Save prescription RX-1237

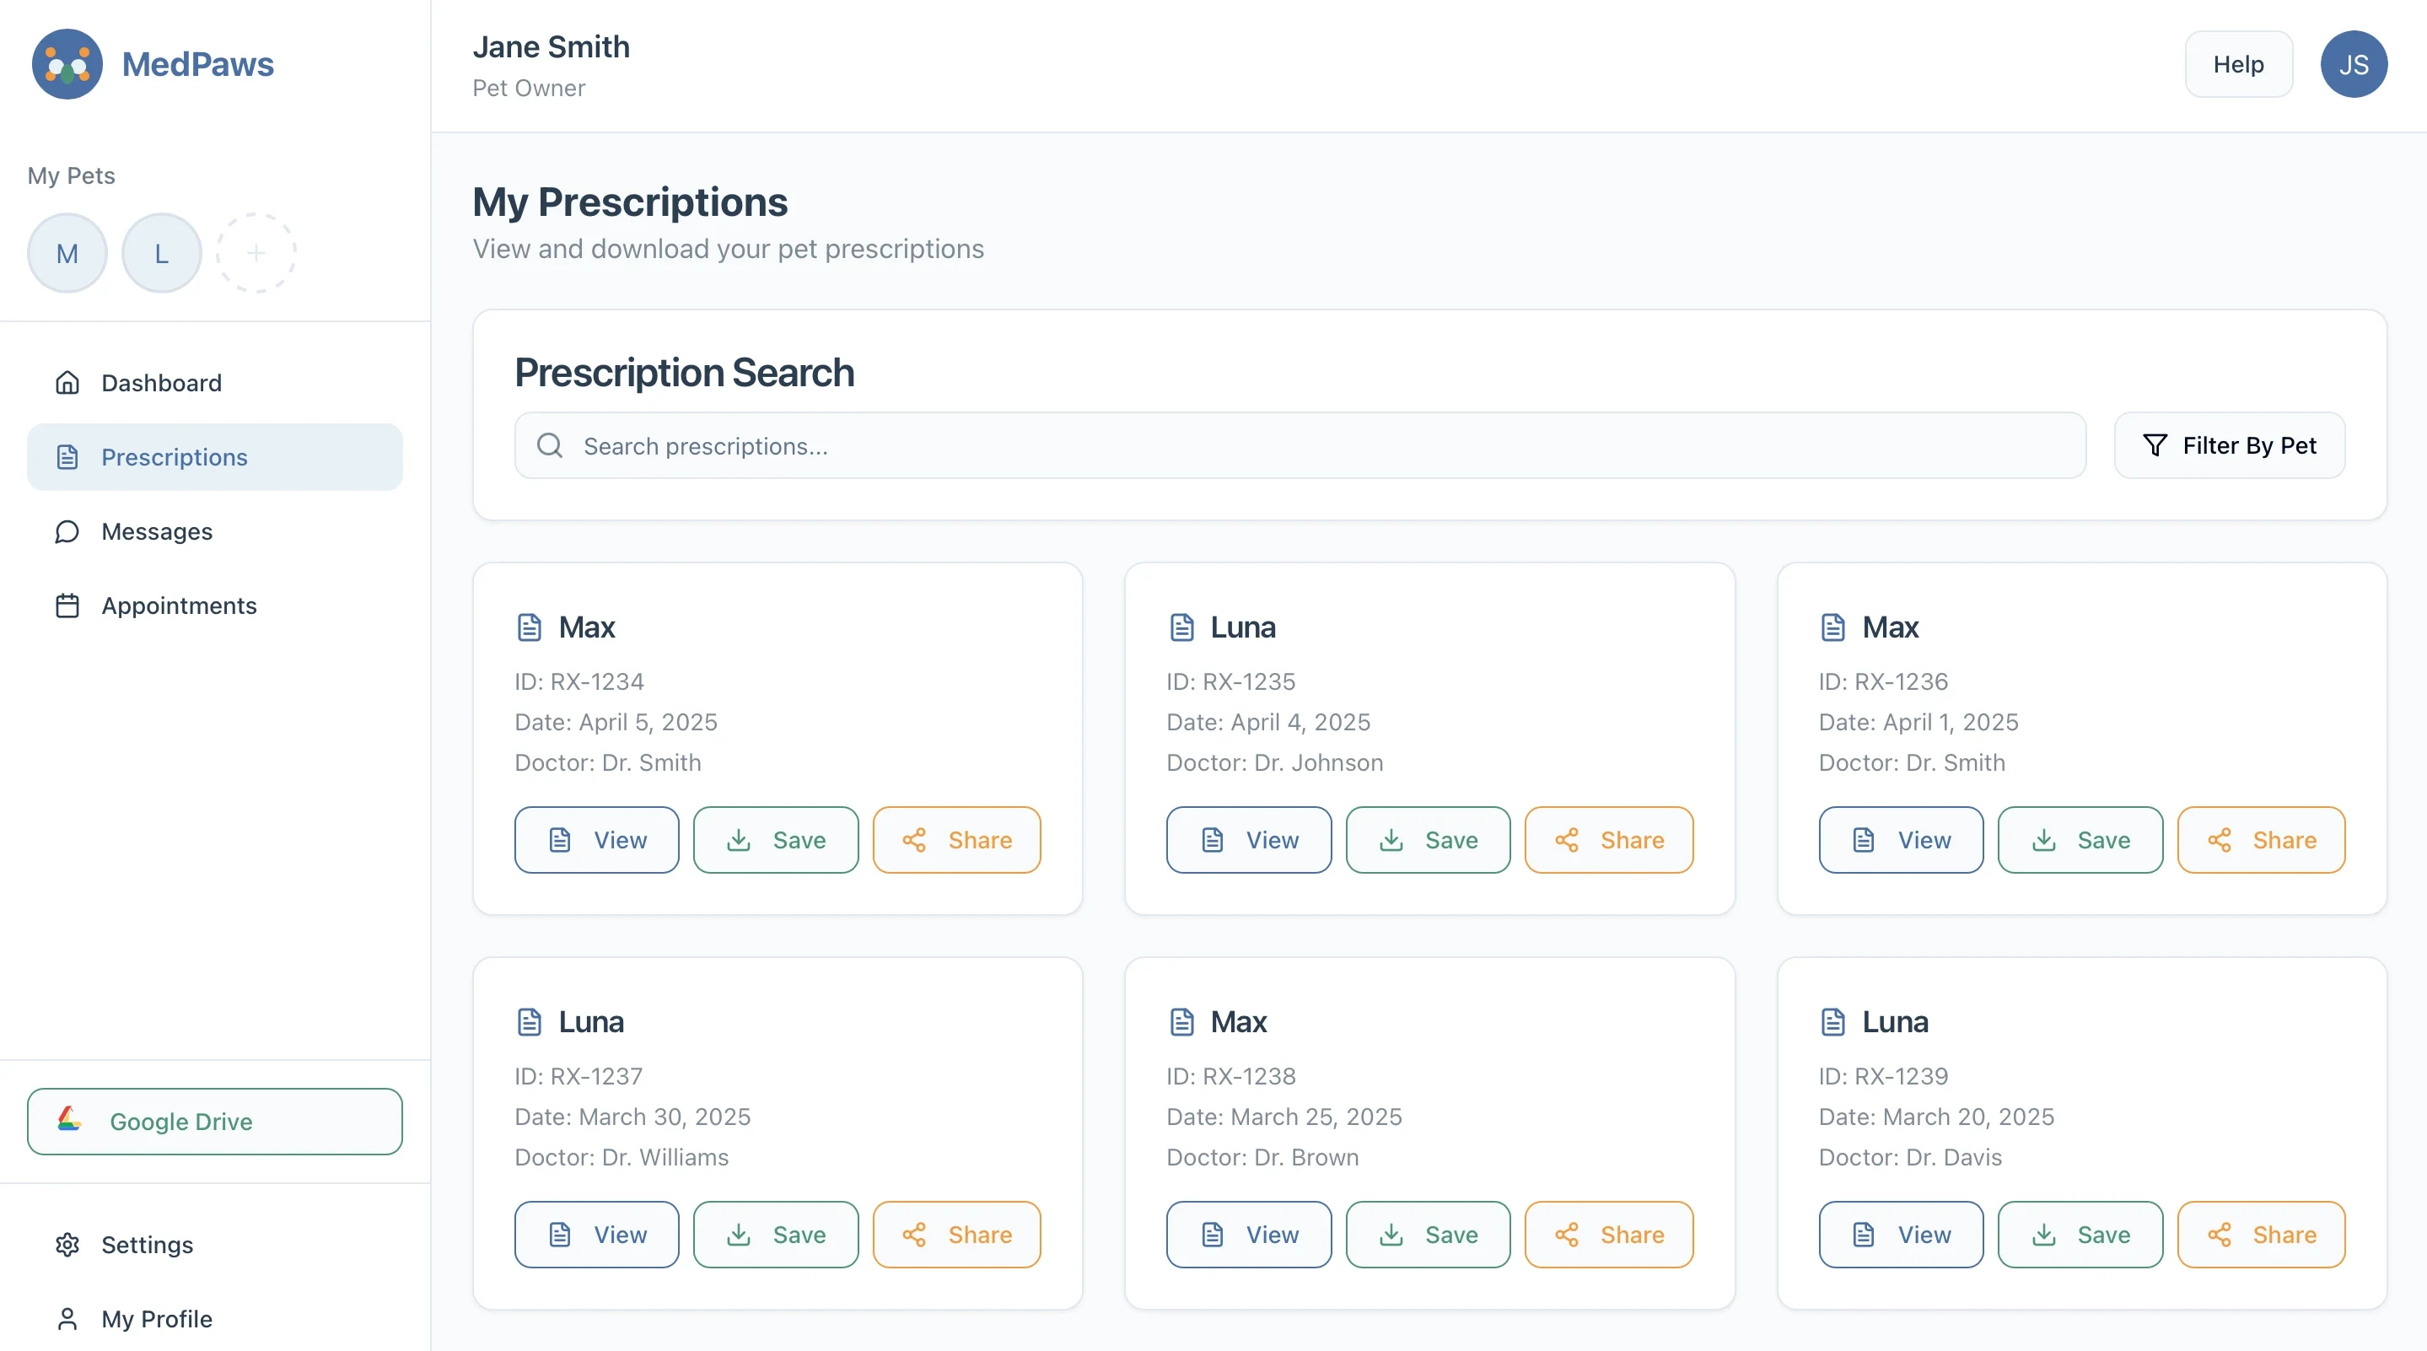775,1234
